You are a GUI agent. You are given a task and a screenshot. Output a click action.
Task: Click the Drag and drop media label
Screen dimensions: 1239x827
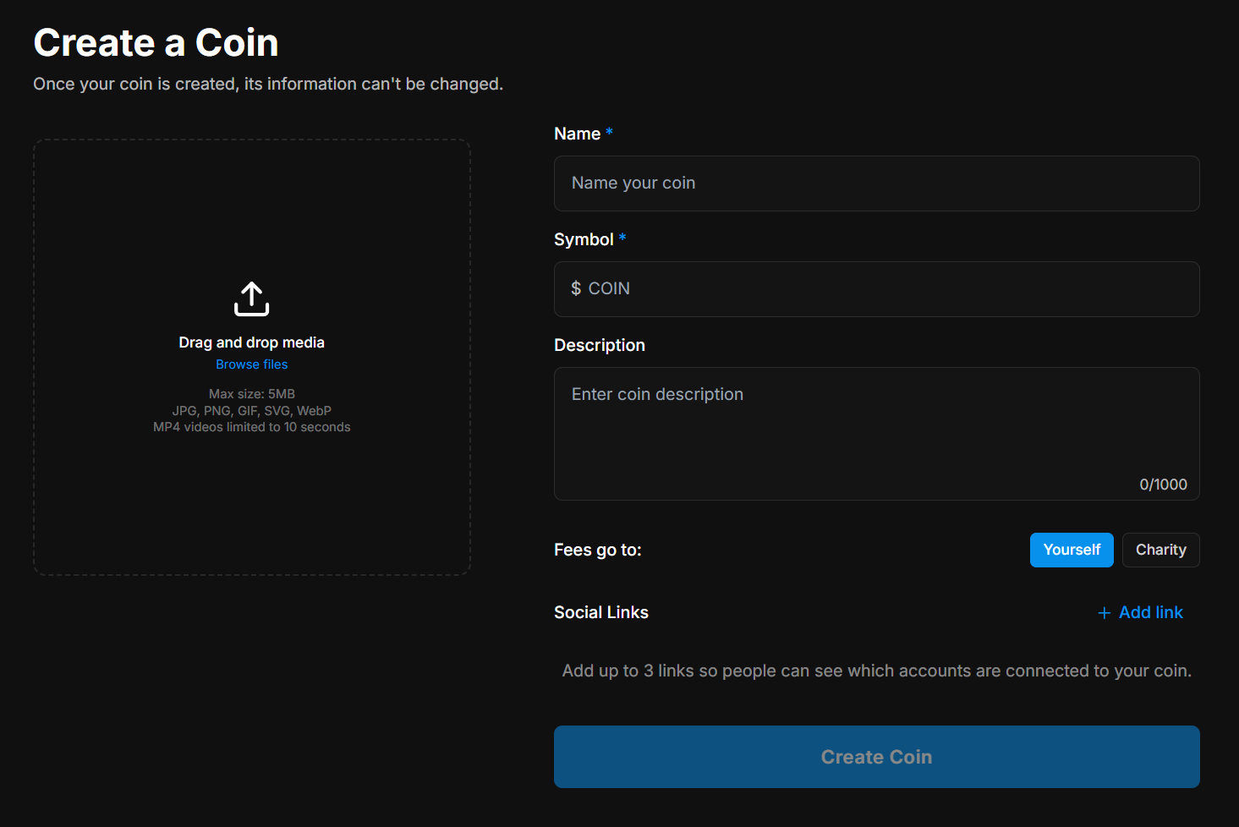[x=251, y=342]
